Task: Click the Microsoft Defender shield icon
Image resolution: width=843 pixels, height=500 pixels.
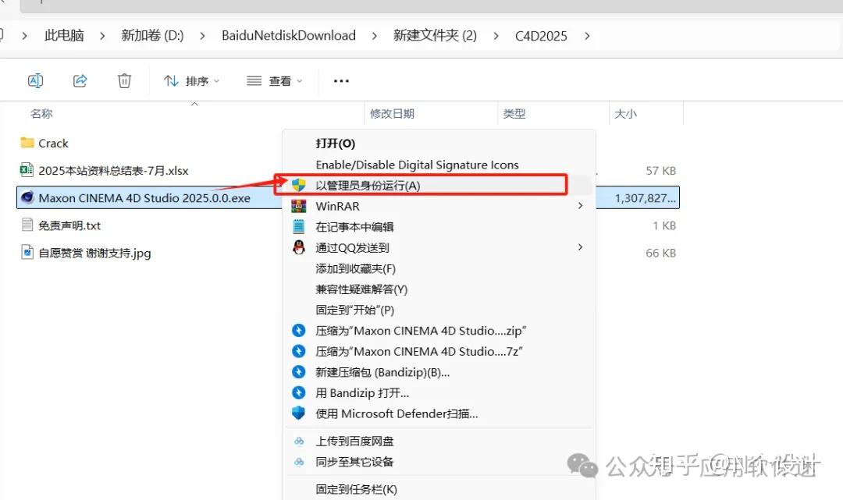Action: tap(298, 413)
